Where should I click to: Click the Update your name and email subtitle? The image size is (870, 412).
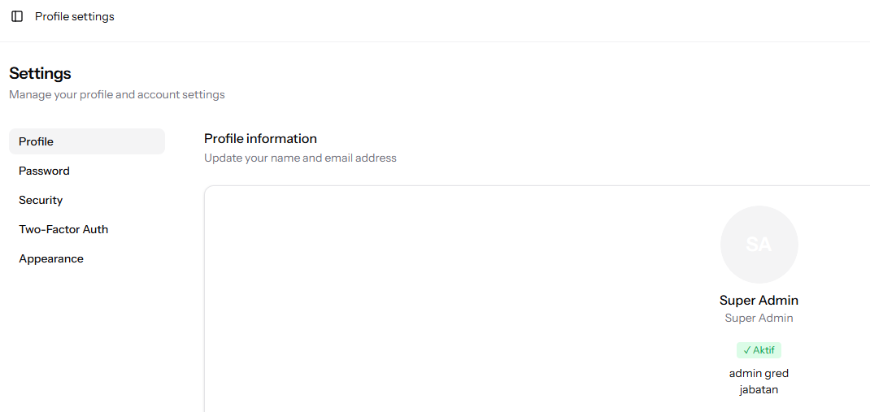pos(300,158)
